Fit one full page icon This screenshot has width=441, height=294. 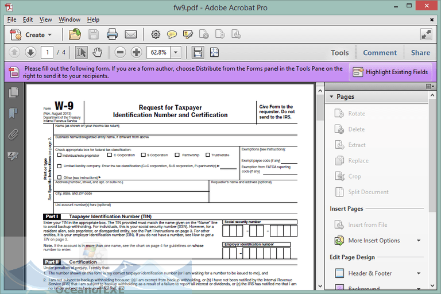pos(214,52)
